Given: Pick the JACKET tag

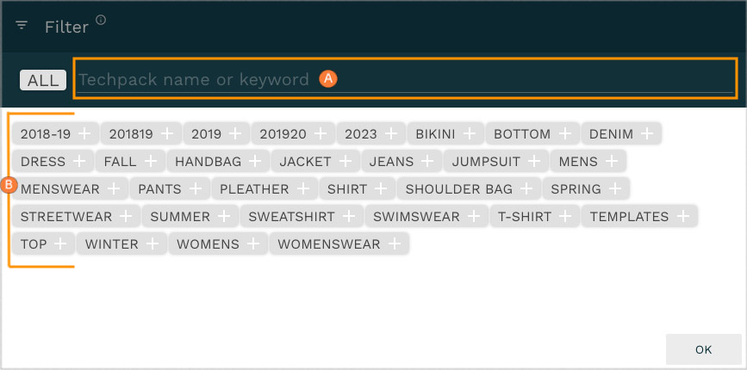Looking at the screenshot, I should (x=305, y=162).
